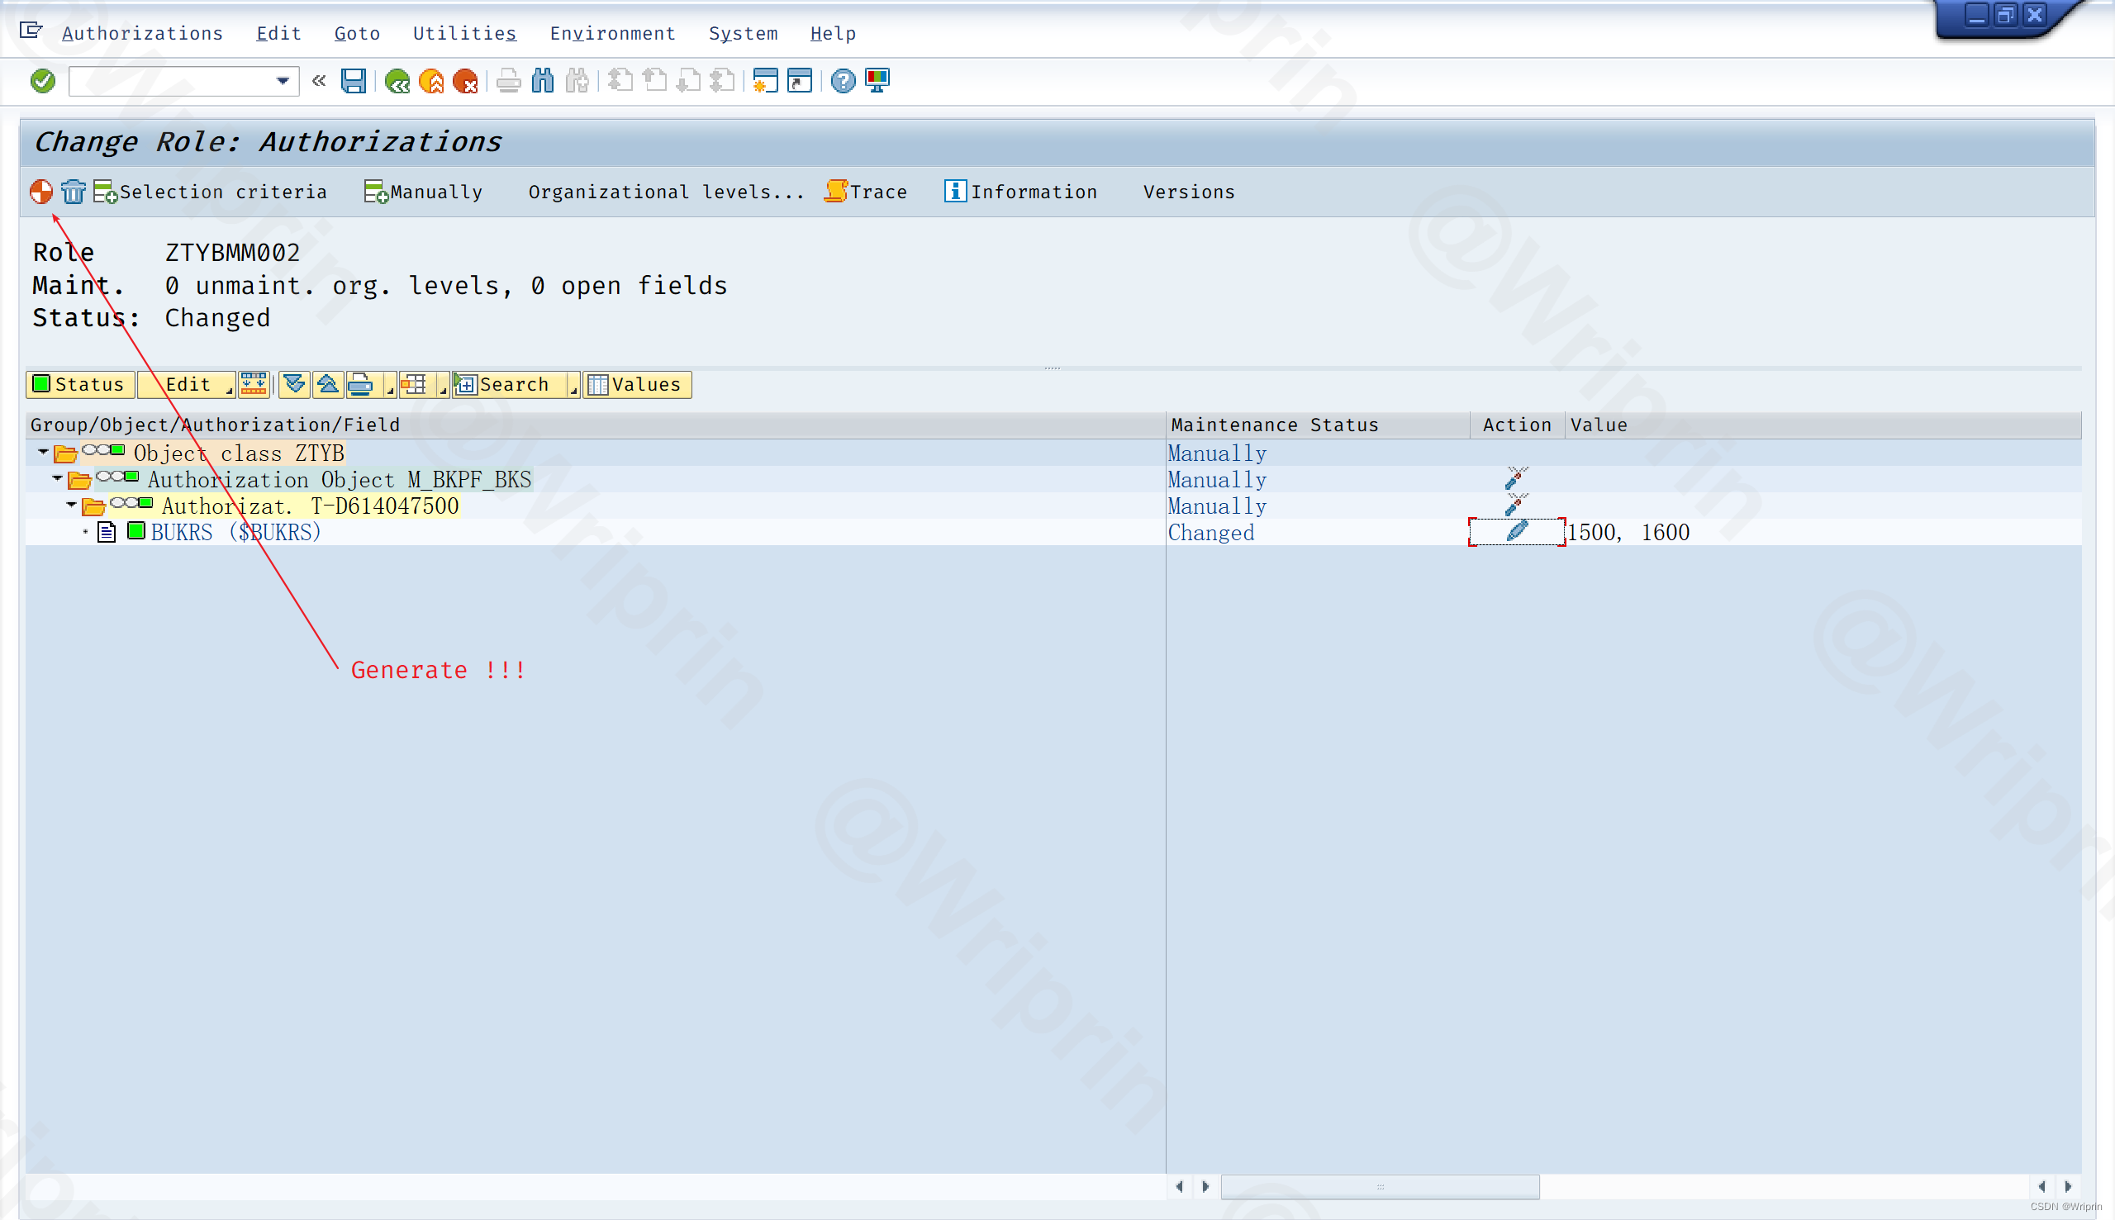Screen dimensions: 2115x1220
Task: Click the Versions button
Action: [x=1187, y=191]
